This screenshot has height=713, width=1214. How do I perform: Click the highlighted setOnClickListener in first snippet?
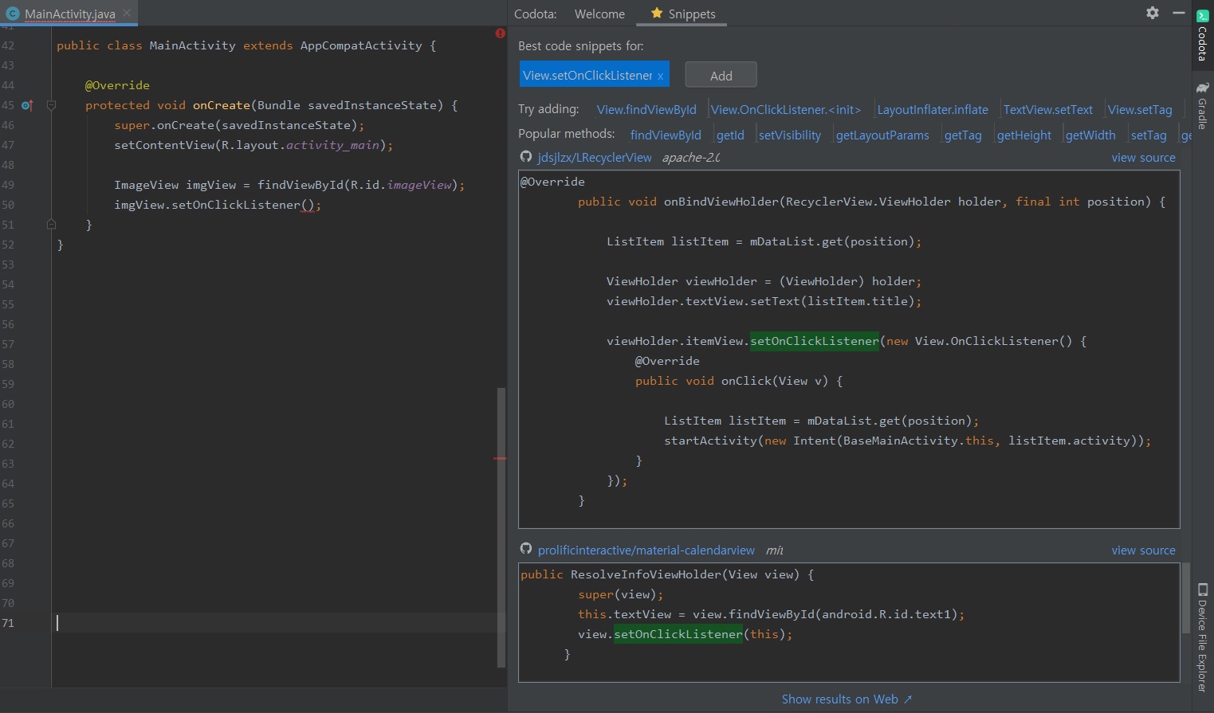click(x=814, y=341)
